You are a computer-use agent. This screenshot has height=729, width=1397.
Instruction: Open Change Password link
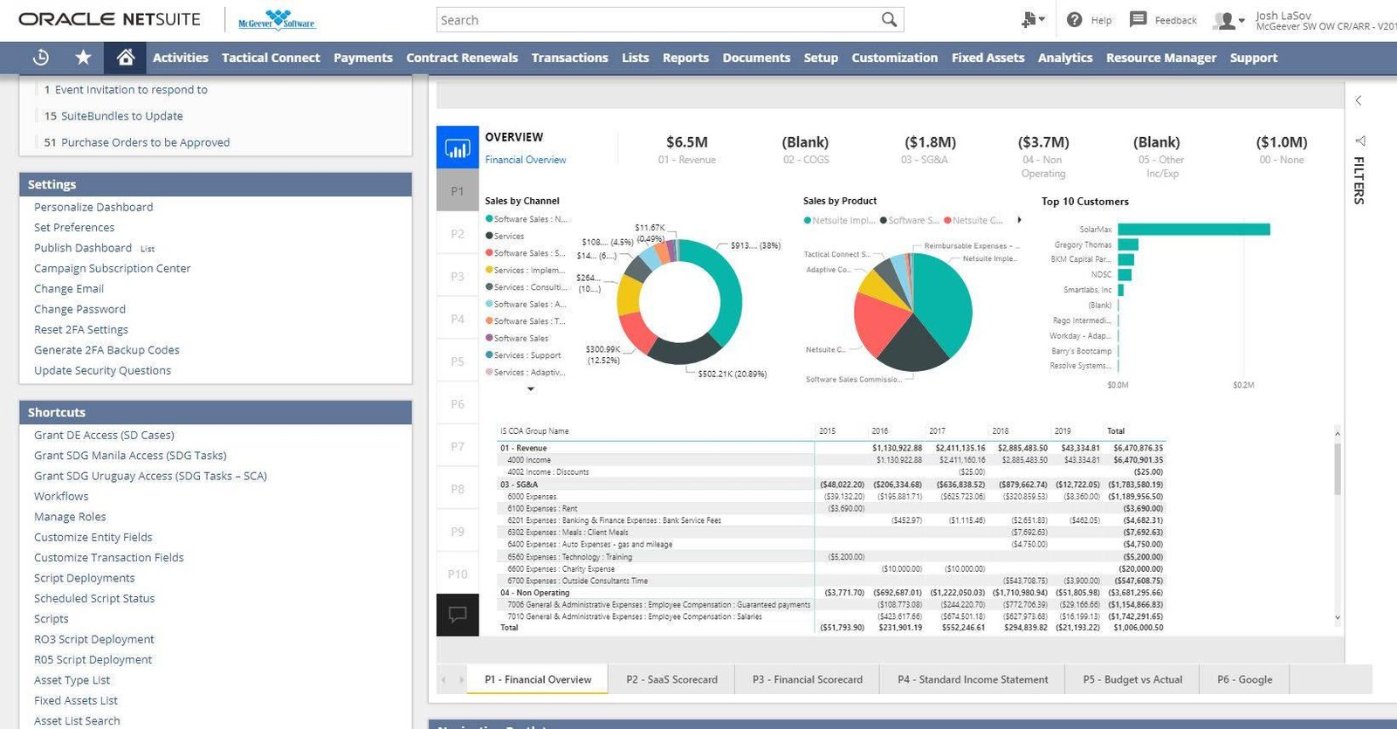79,309
